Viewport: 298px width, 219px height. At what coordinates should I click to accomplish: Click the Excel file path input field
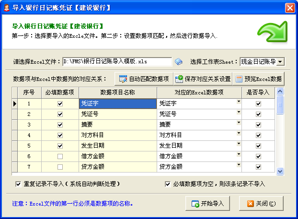(x=116, y=62)
